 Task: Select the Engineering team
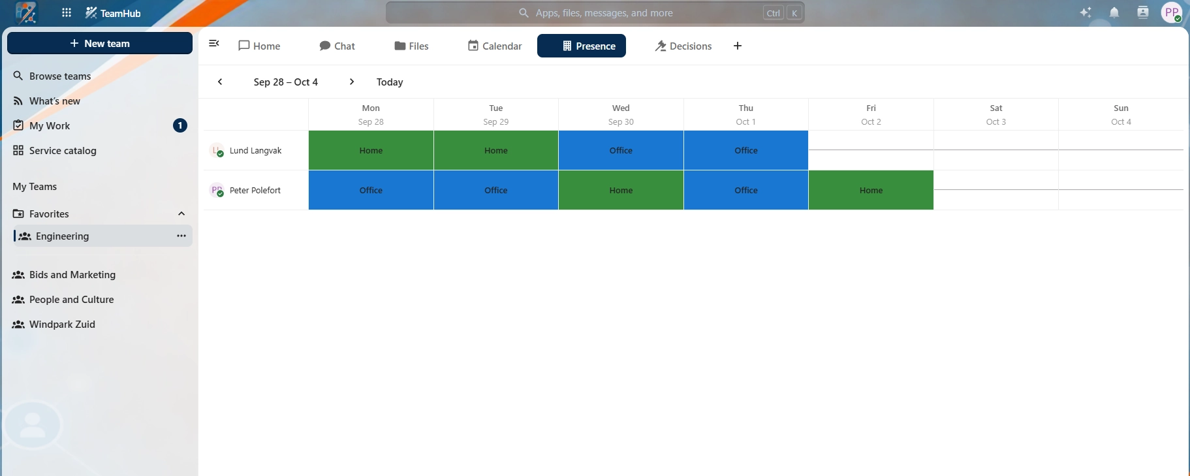102,236
